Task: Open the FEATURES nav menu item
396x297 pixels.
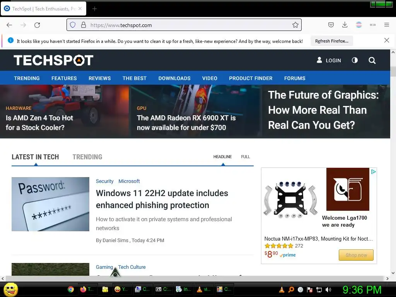Action: pyautogui.click(x=64, y=78)
